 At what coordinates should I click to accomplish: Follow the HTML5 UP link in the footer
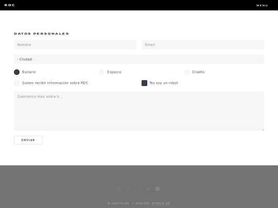tap(161, 203)
